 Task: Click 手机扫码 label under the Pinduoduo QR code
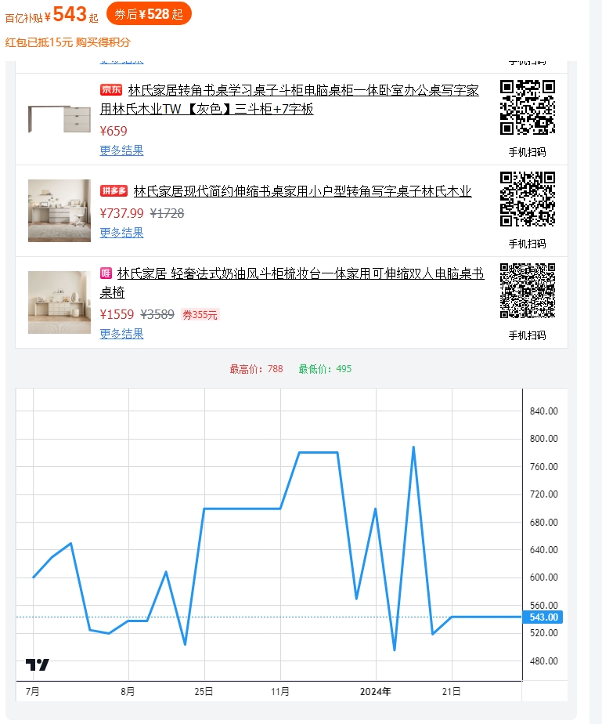tap(528, 244)
